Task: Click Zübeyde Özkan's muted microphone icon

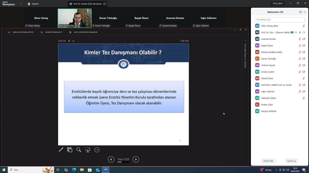Action: click(x=303, y=98)
